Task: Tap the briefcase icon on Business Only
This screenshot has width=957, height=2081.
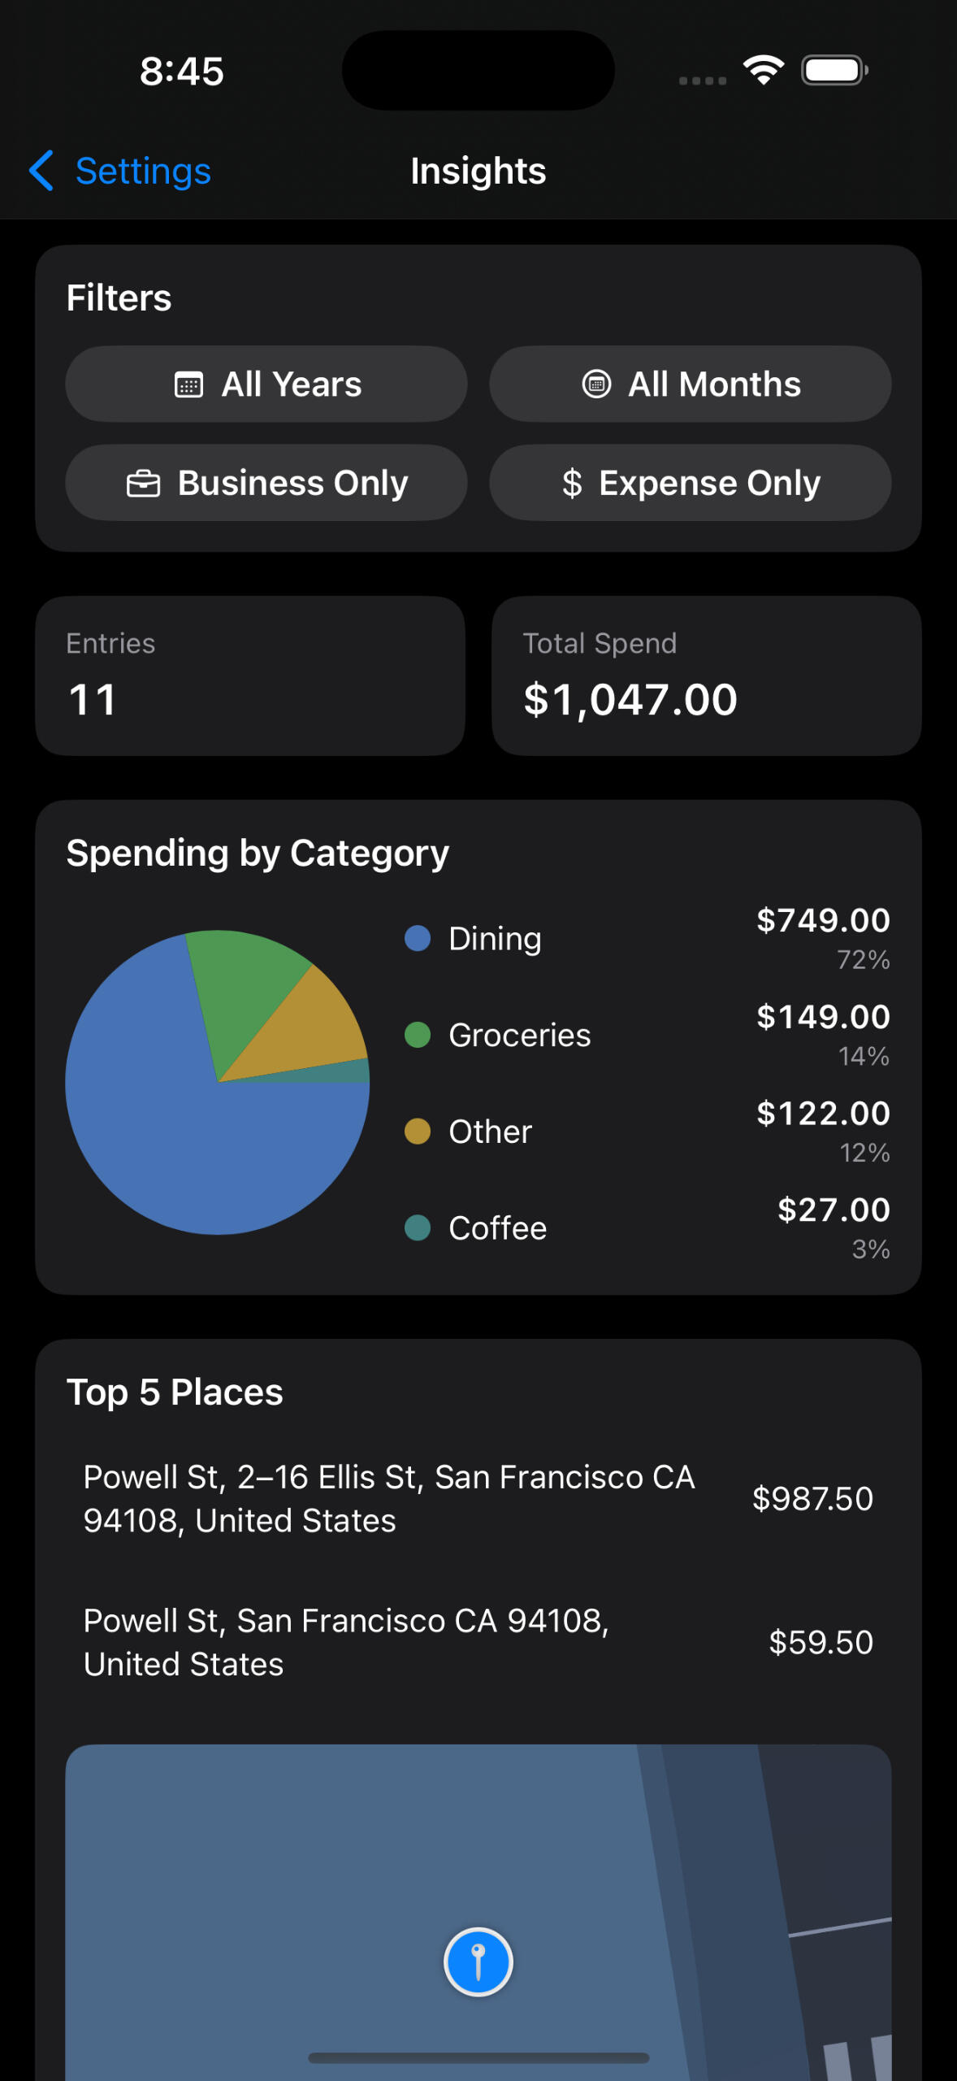Action: tap(143, 484)
